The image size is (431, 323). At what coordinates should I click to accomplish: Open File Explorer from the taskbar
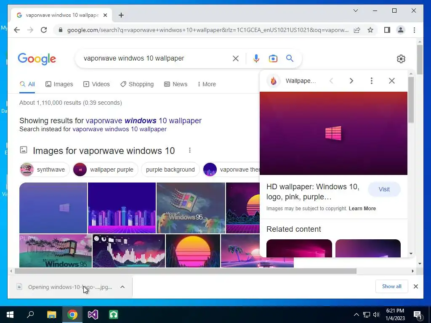click(x=51, y=315)
